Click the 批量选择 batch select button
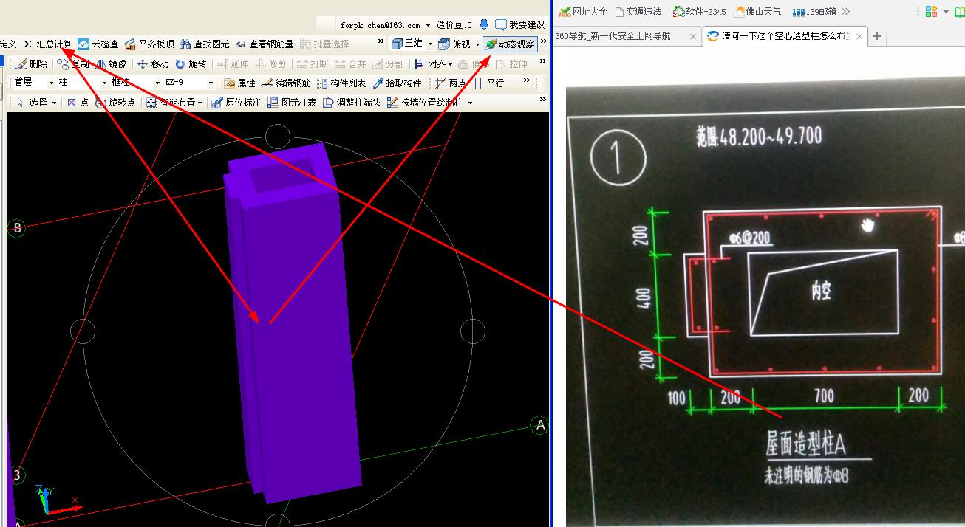This screenshot has height=527, width=965. (x=325, y=44)
